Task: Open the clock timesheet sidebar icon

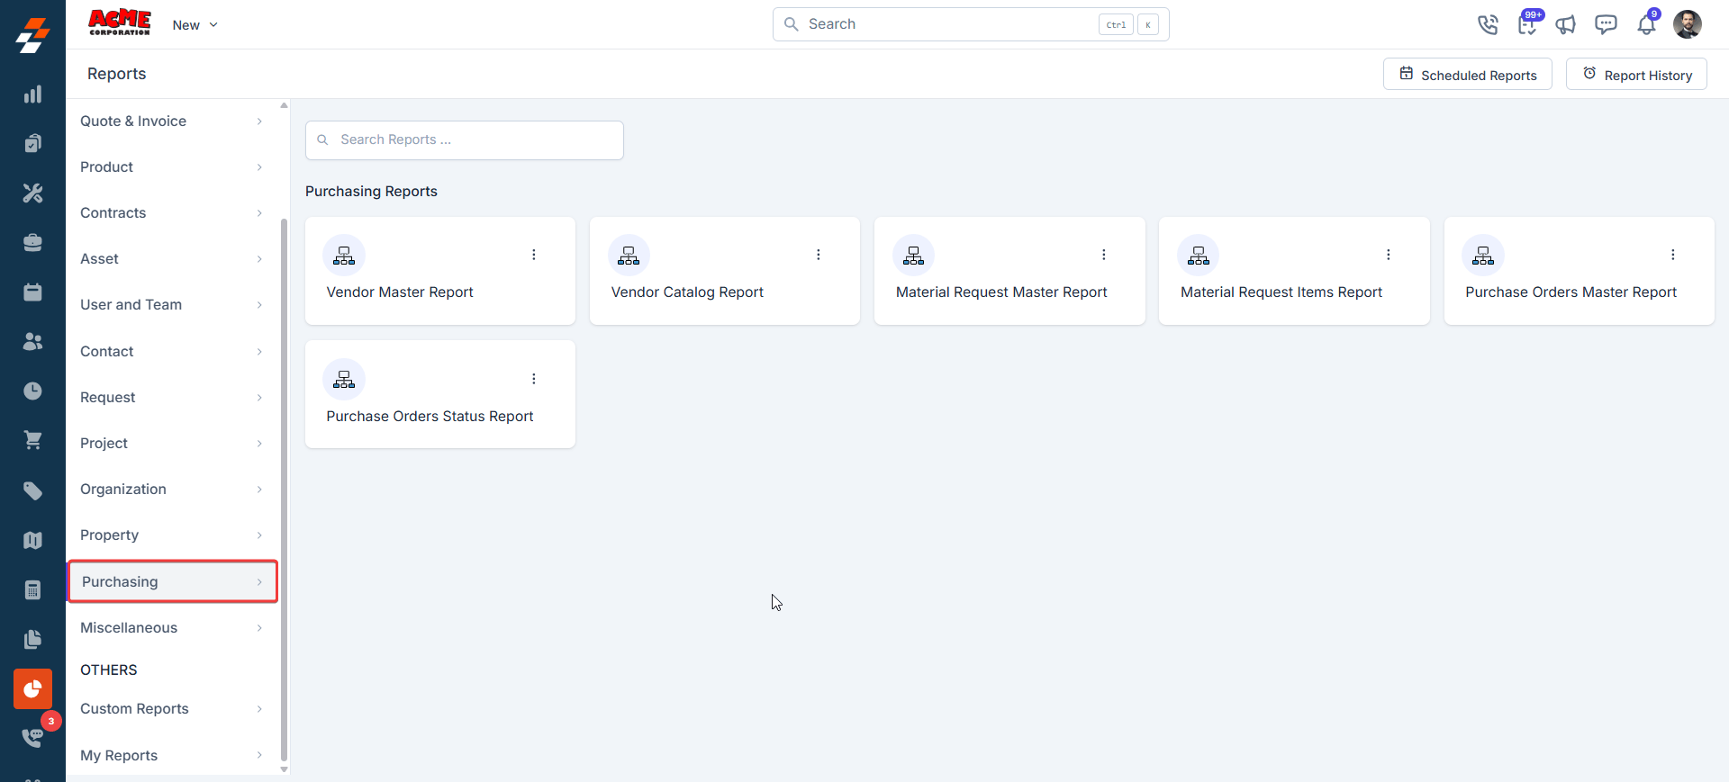Action: pos(32,391)
